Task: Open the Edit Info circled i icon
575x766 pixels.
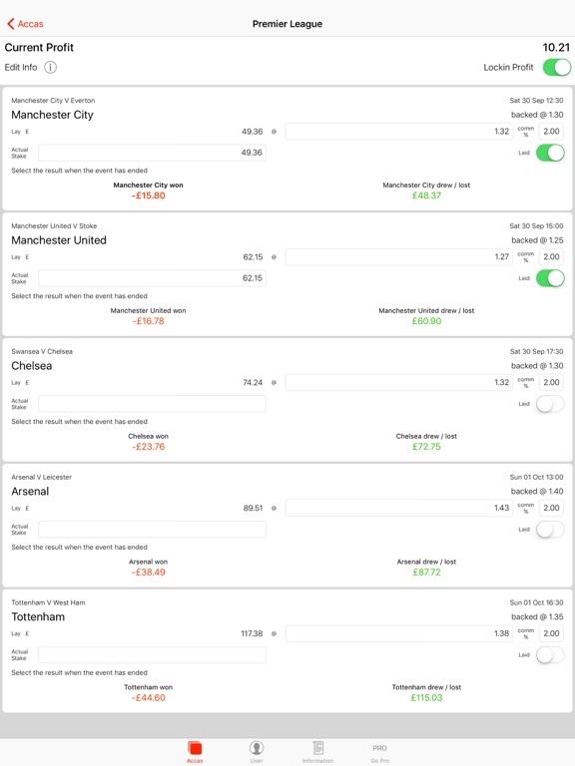Action: [50, 68]
